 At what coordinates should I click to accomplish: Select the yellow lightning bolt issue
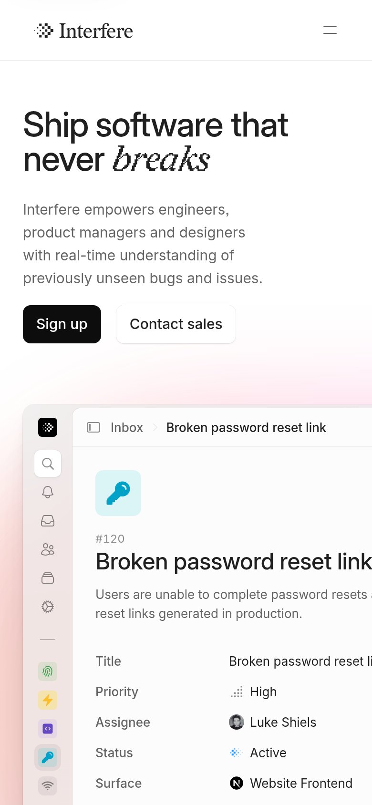point(48,700)
